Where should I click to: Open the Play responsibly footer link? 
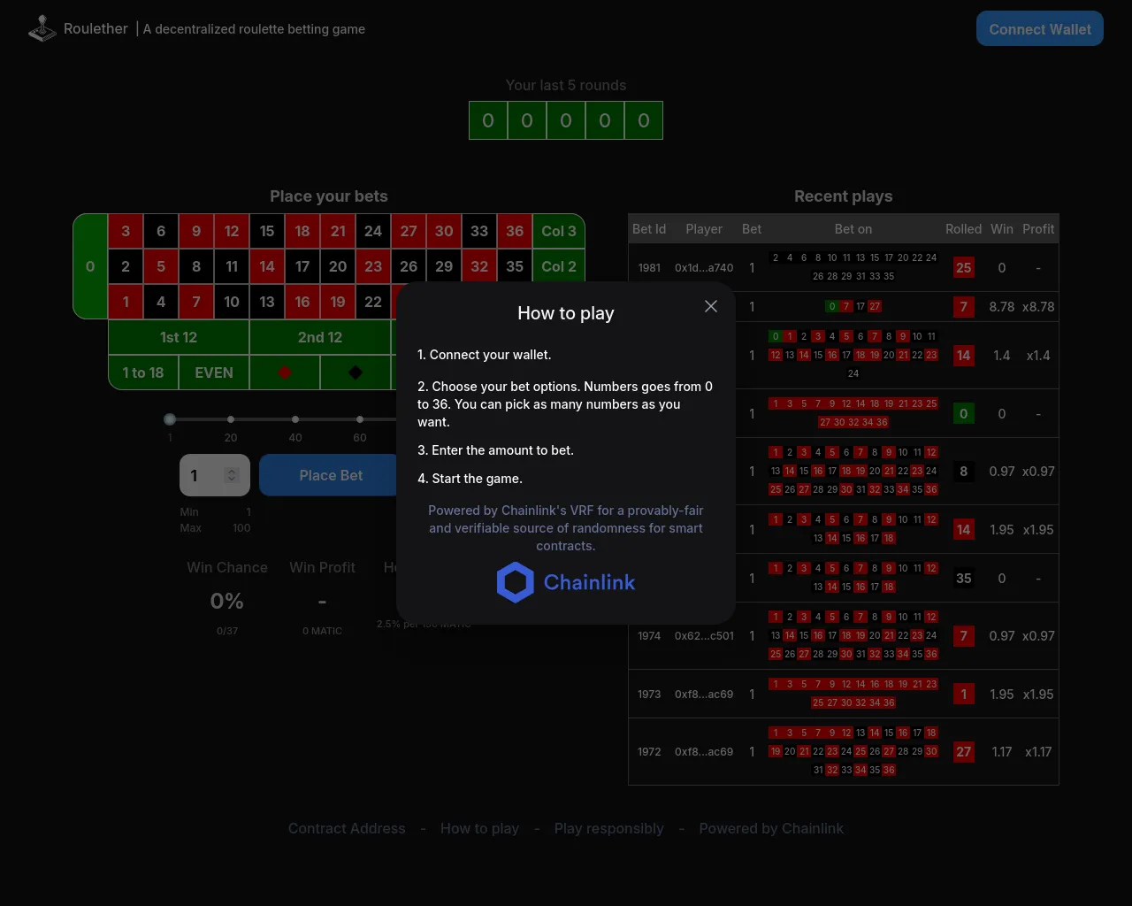608,828
